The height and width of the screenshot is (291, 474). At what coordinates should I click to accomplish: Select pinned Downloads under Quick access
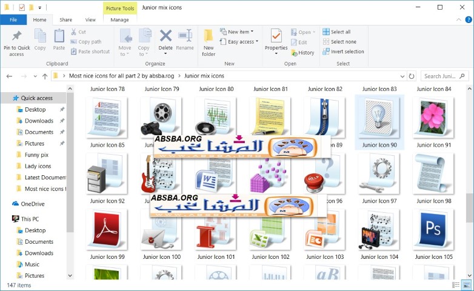click(39, 121)
